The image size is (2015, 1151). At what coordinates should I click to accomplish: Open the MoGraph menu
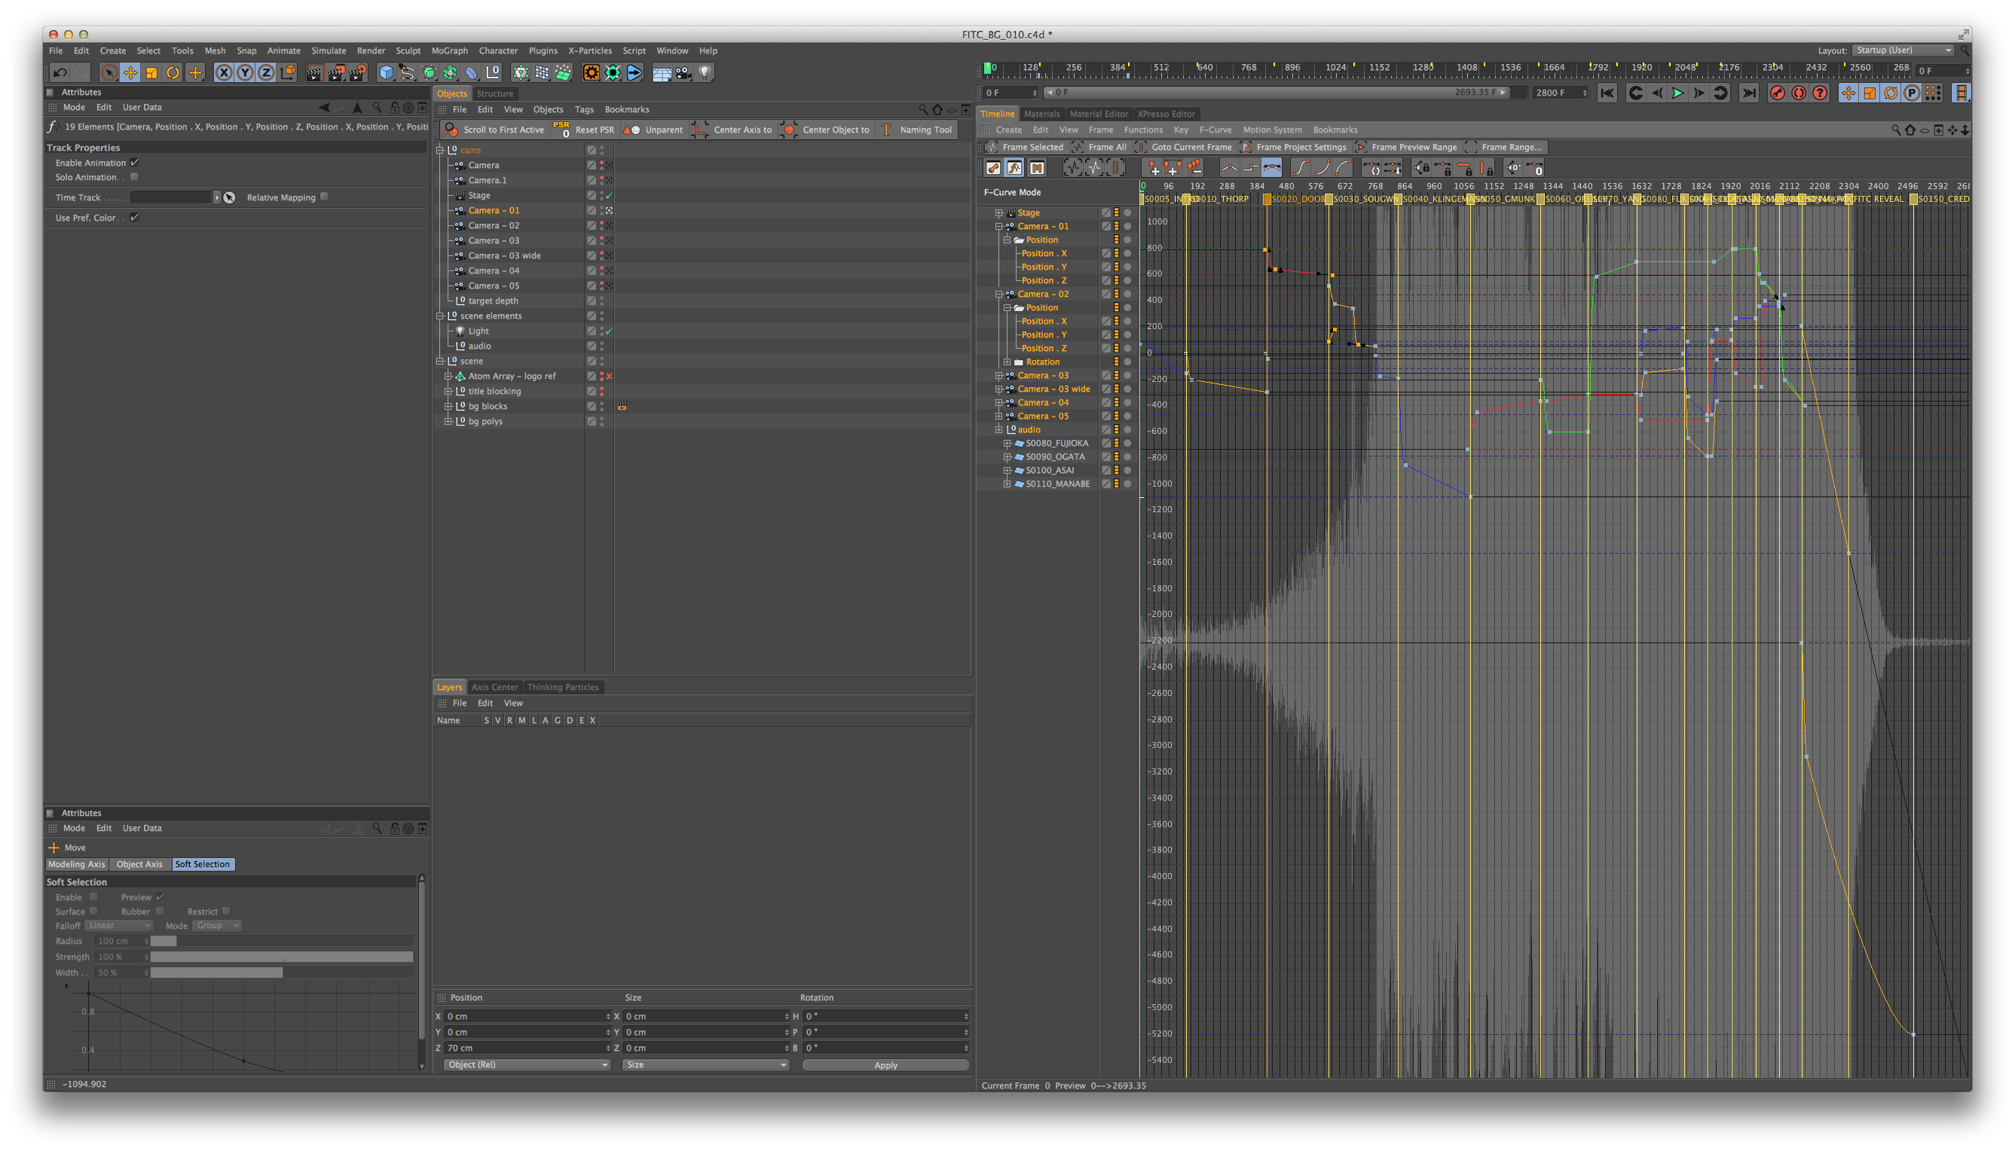coord(449,50)
